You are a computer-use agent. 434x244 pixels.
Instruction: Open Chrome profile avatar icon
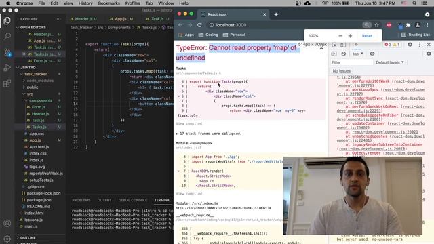pyautogui.click(x=418, y=25)
